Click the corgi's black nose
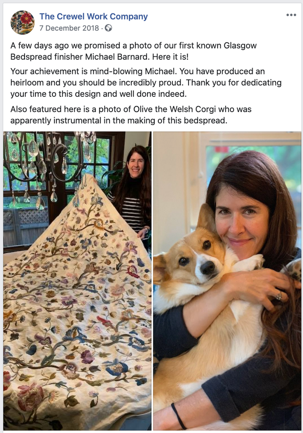303x433 pixels. [207, 267]
